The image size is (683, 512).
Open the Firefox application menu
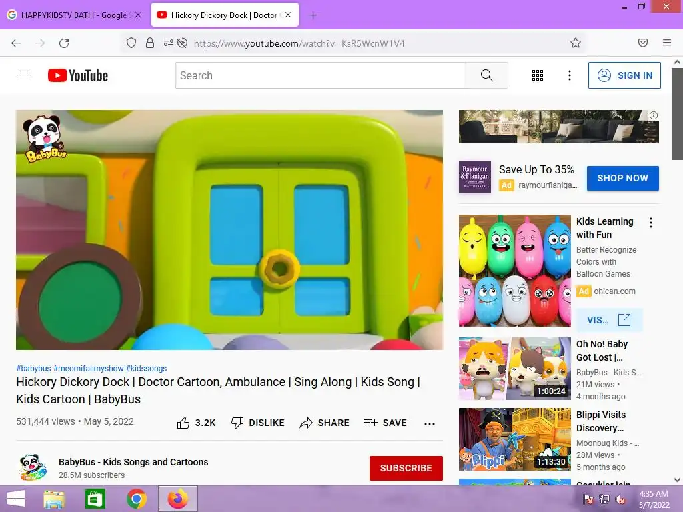667,43
